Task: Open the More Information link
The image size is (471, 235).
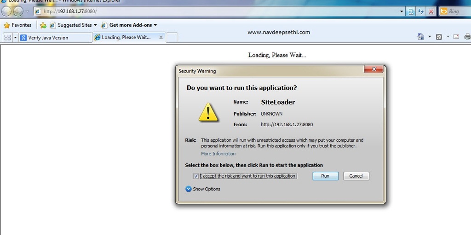Action: coord(218,154)
